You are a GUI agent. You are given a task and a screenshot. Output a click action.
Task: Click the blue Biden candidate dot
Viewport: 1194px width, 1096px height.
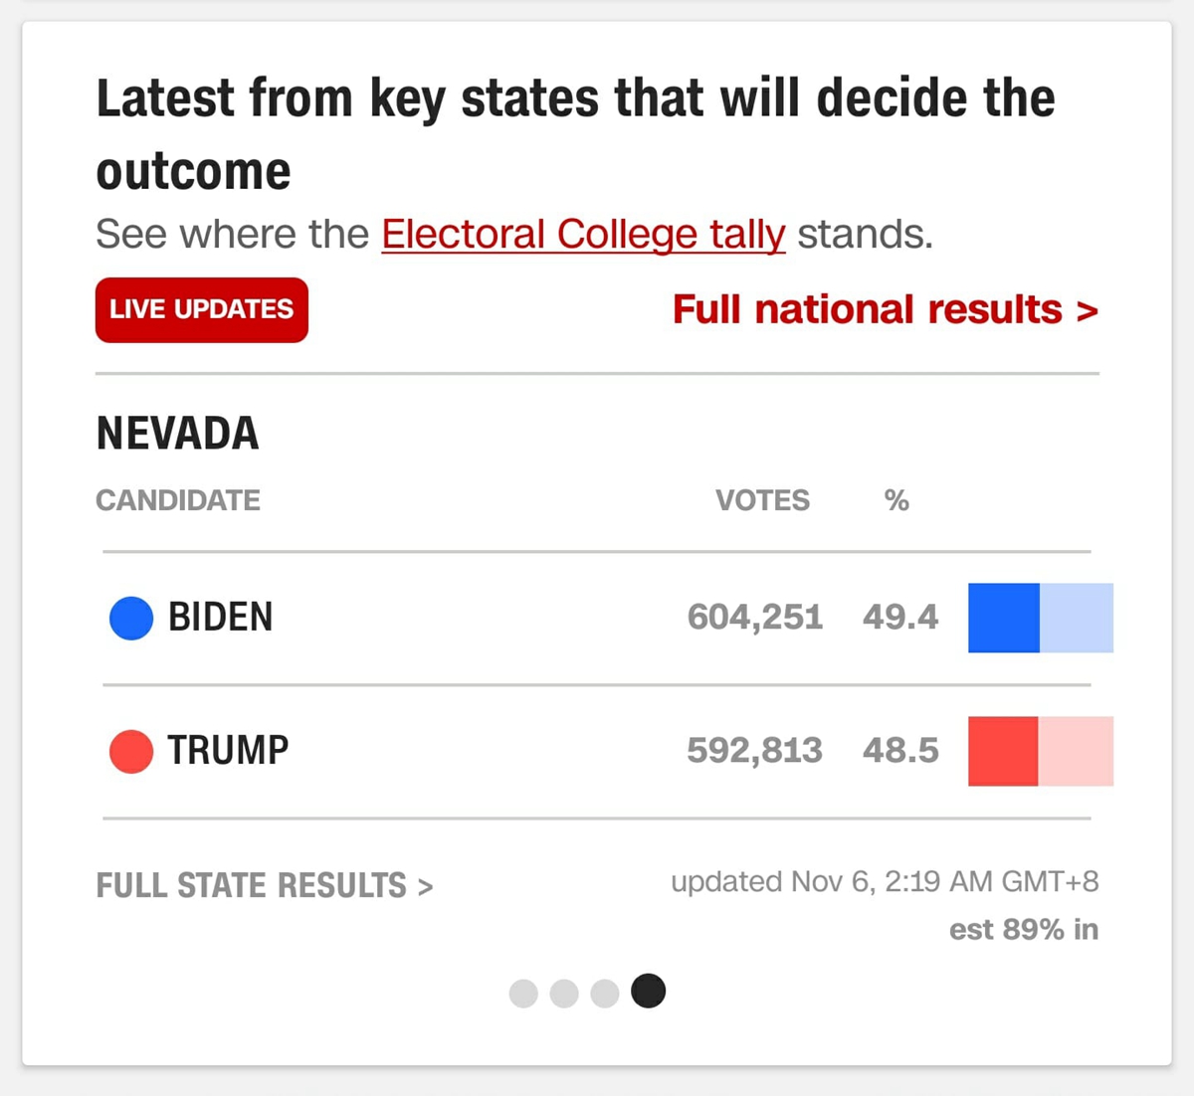click(131, 618)
